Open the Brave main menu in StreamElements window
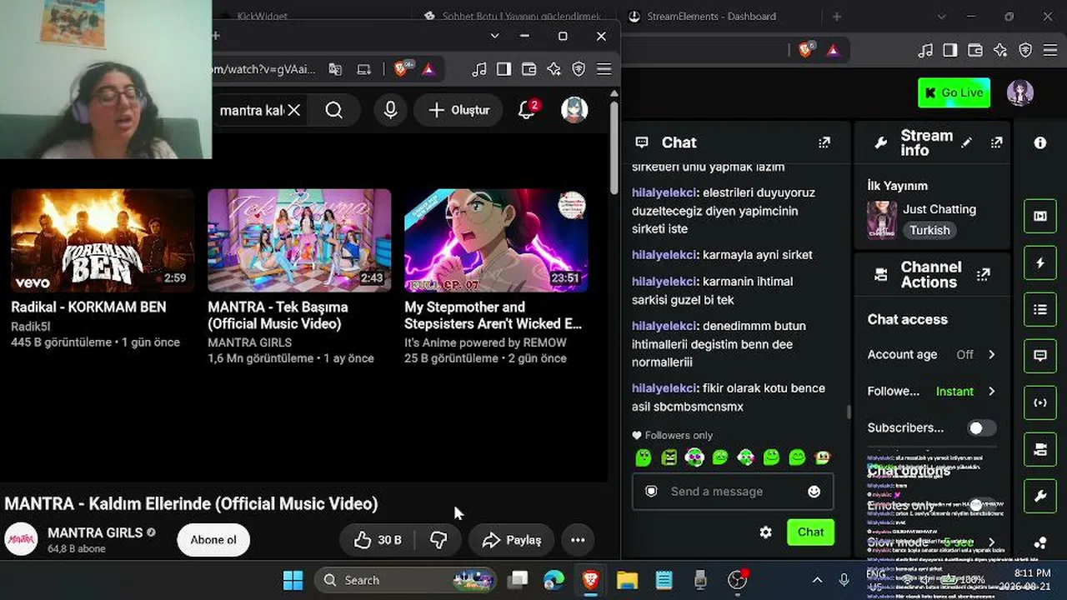The image size is (1067, 600). [1050, 50]
